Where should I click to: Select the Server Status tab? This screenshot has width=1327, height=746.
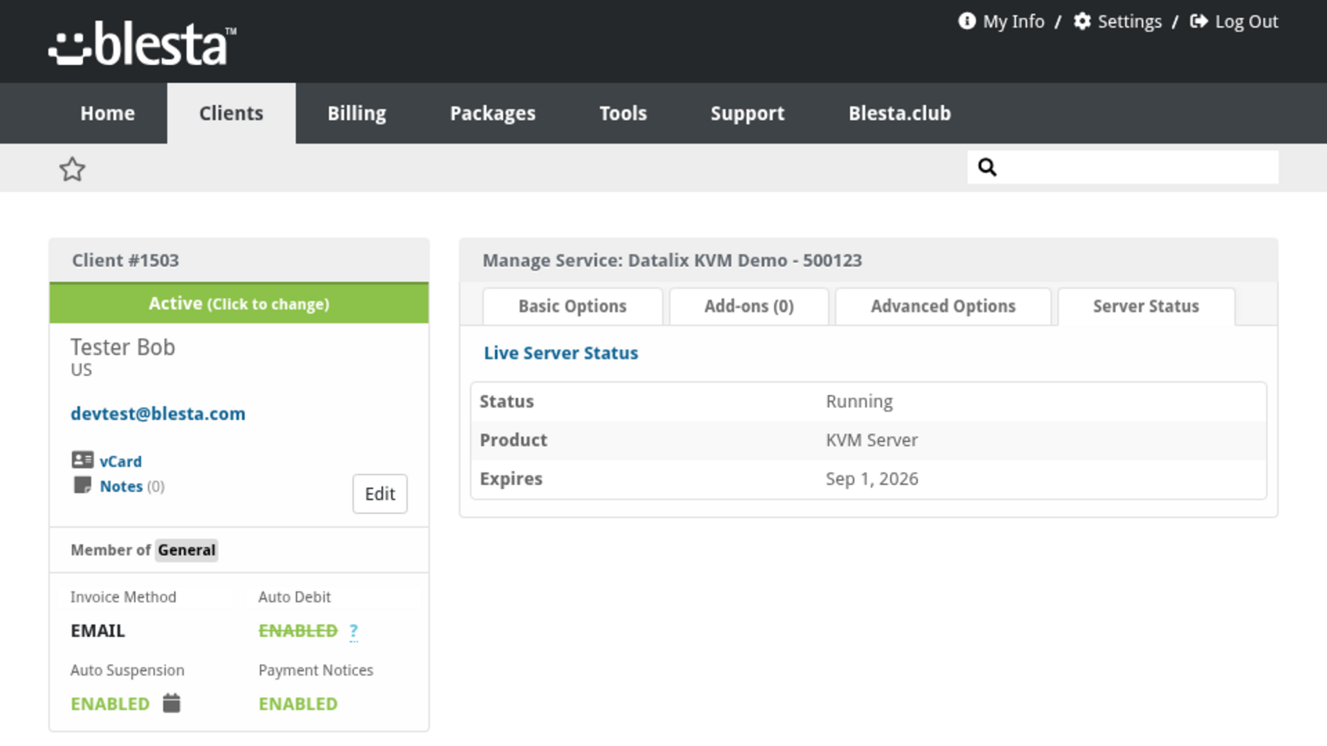tap(1146, 307)
